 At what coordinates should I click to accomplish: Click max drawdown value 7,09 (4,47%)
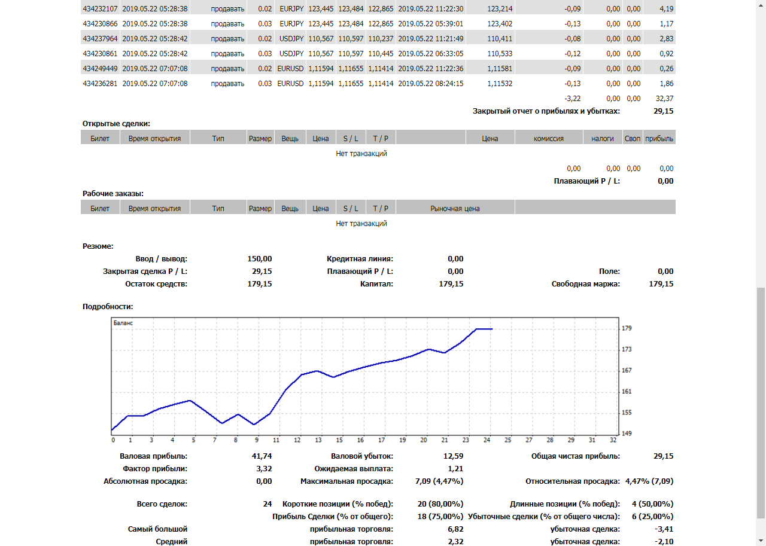(439, 481)
